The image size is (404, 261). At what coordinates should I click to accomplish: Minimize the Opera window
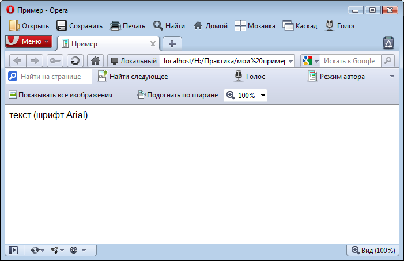(x=356, y=10)
